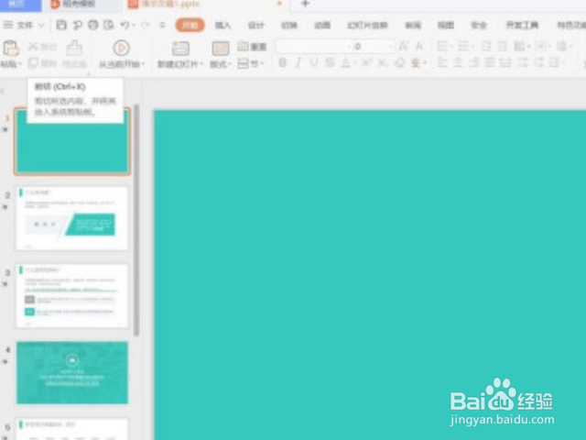This screenshot has height=440, width=586.
Task: Click the Decrease Font Size icon
Action: coord(419,46)
